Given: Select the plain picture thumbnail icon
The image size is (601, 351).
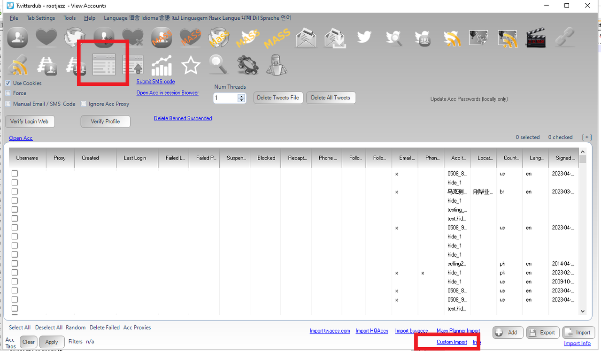Looking at the screenshot, I should point(478,38).
